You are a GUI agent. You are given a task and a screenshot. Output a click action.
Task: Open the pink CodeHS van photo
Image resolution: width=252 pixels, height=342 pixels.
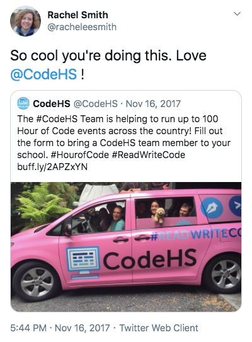click(x=126, y=247)
